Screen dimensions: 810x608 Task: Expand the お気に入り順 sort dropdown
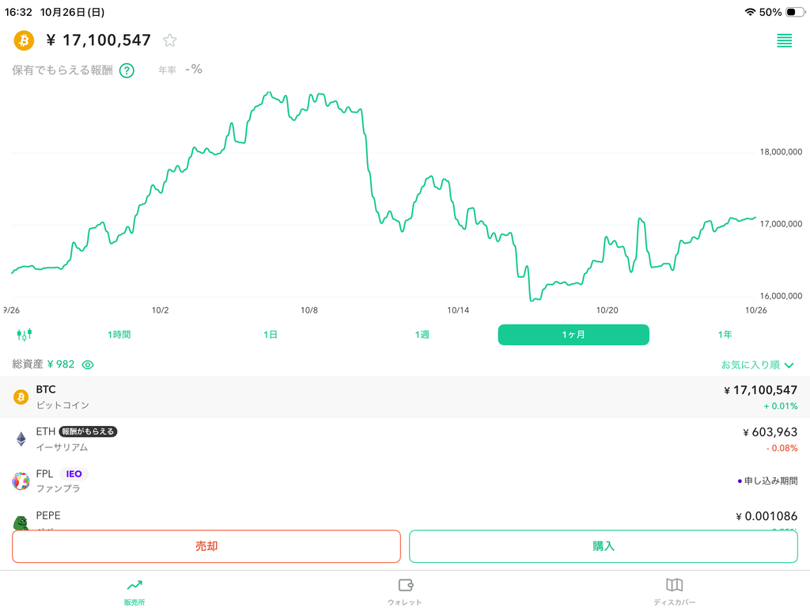(757, 365)
